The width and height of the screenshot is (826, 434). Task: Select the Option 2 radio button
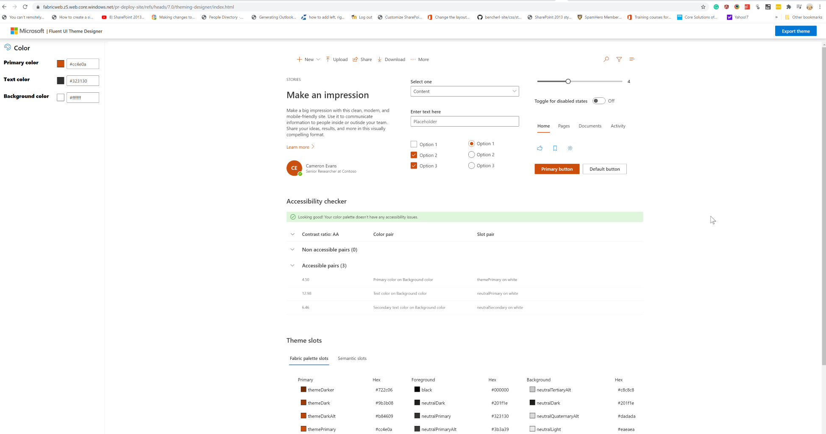tap(471, 155)
